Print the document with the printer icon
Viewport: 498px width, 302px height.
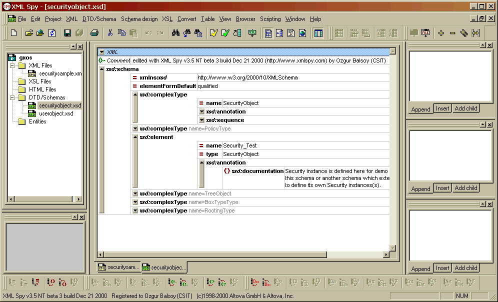94,33
